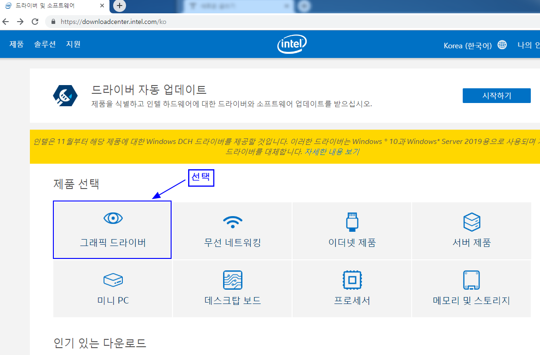
Task: Select the 메모리 및 스토리지 label
Action: coord(471,300)
